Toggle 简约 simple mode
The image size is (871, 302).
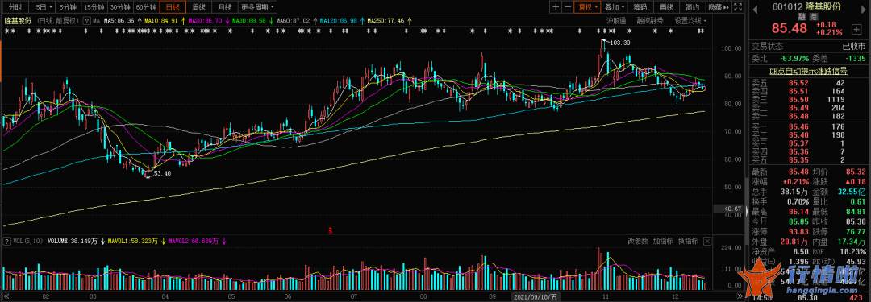692,7
